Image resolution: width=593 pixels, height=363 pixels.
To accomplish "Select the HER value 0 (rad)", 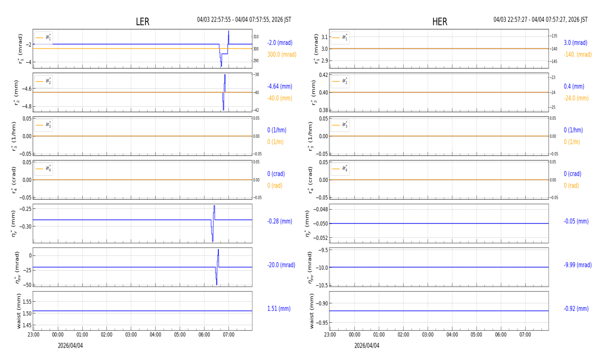I will [571, 186].
